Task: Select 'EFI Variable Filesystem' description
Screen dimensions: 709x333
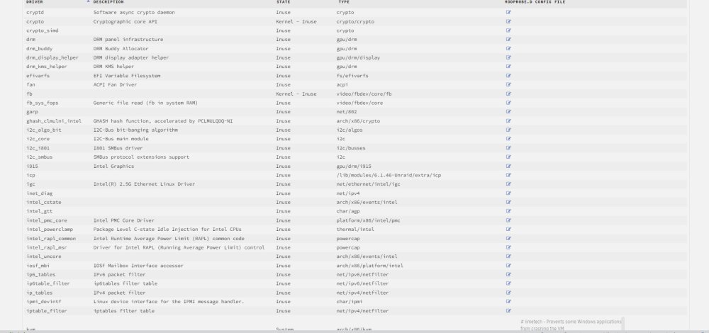Action: coord(127,75)
